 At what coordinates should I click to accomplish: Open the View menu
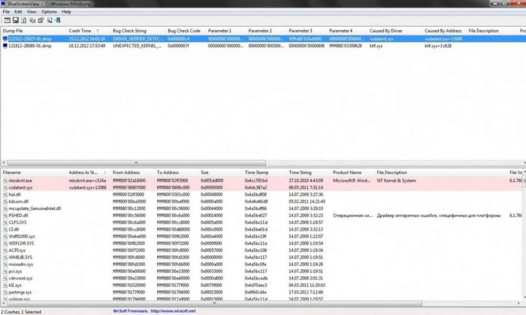point(32,12)
